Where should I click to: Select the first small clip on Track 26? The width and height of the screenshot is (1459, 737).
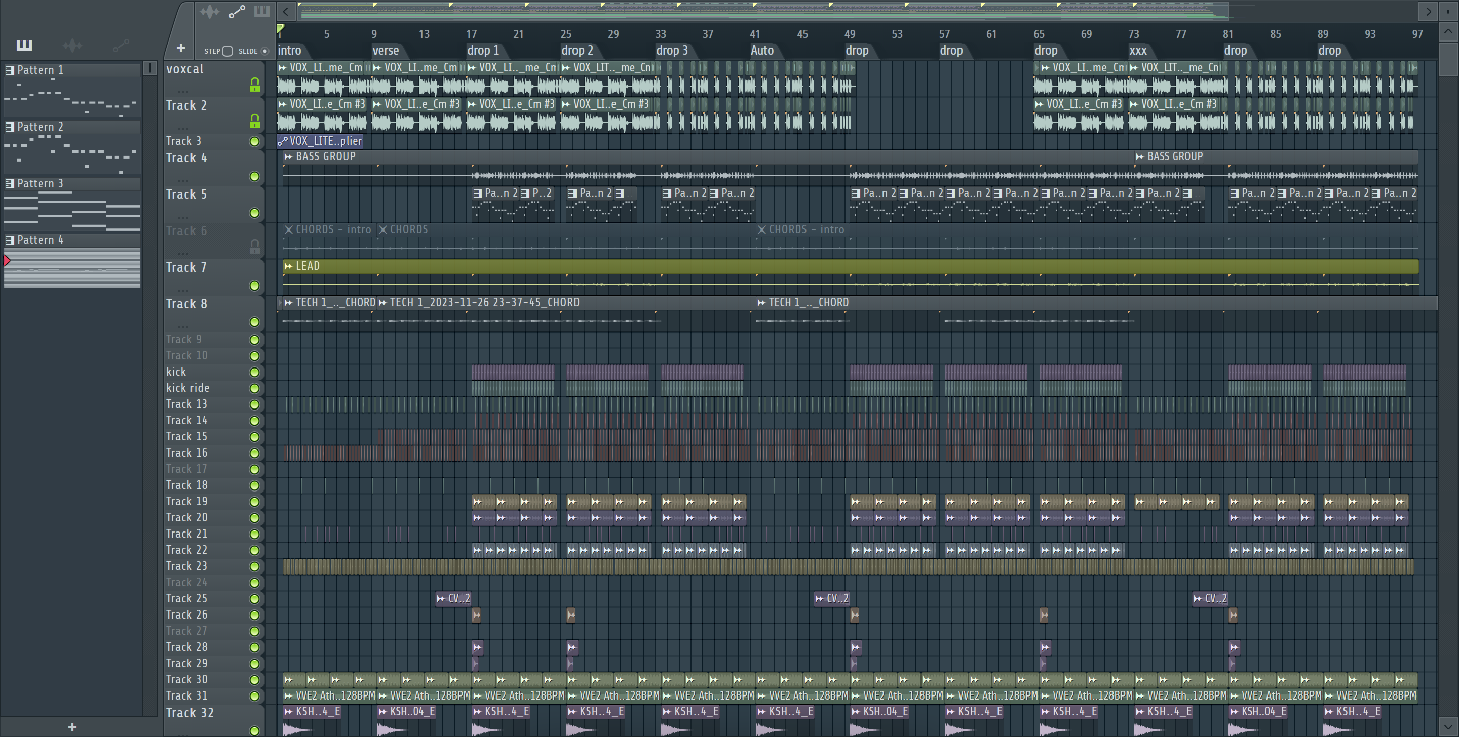point(476,615)
